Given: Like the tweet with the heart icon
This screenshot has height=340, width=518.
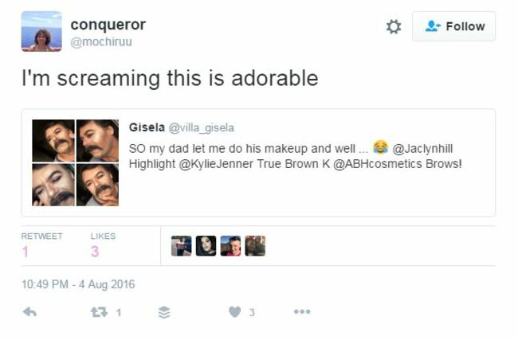Looking at the screenshot, I should 234,311.
